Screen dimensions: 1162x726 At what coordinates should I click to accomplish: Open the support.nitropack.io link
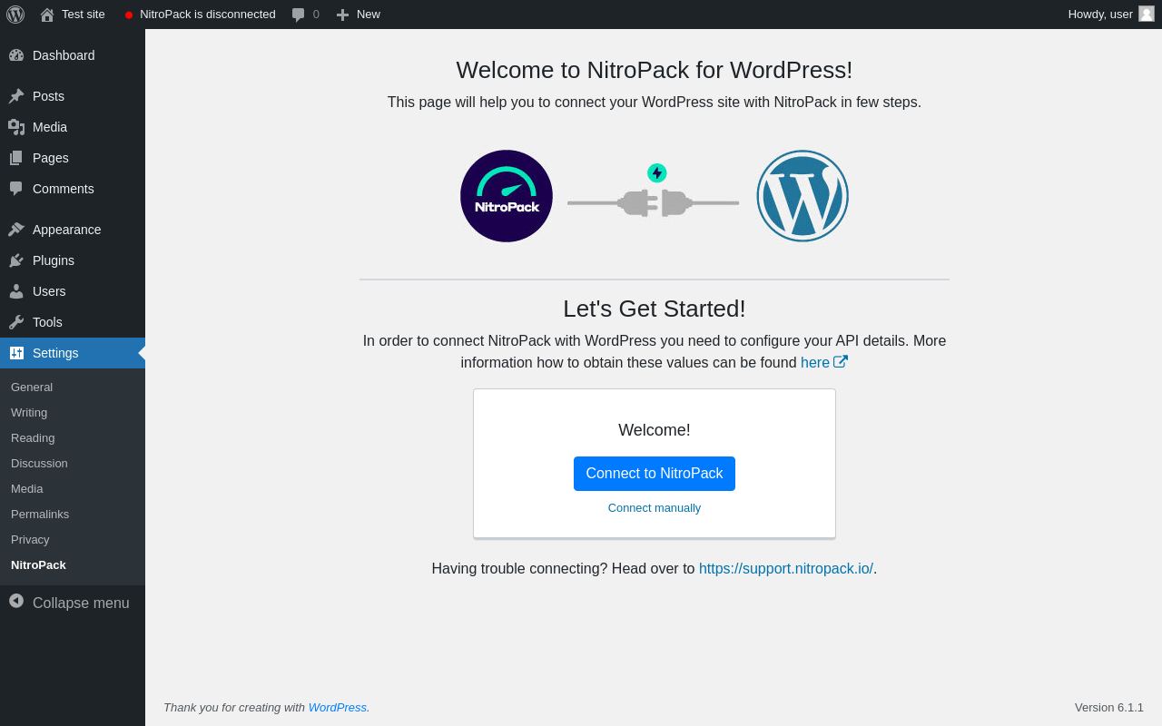click(x=786, y=569)
